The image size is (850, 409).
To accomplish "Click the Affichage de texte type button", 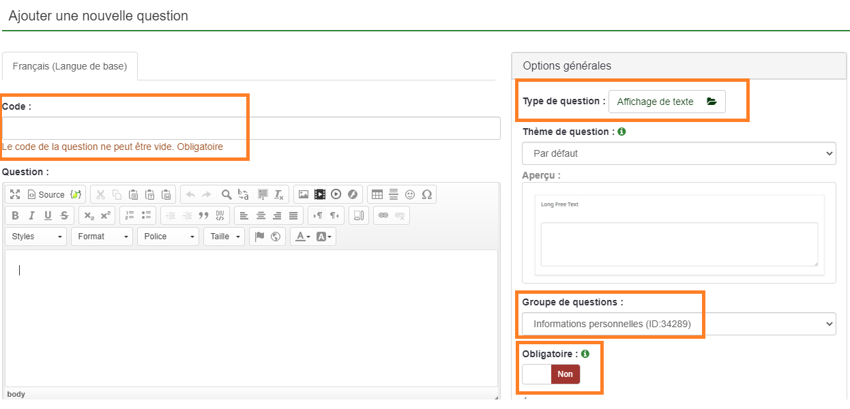I will pyautogui.click(x=666, y=102).
